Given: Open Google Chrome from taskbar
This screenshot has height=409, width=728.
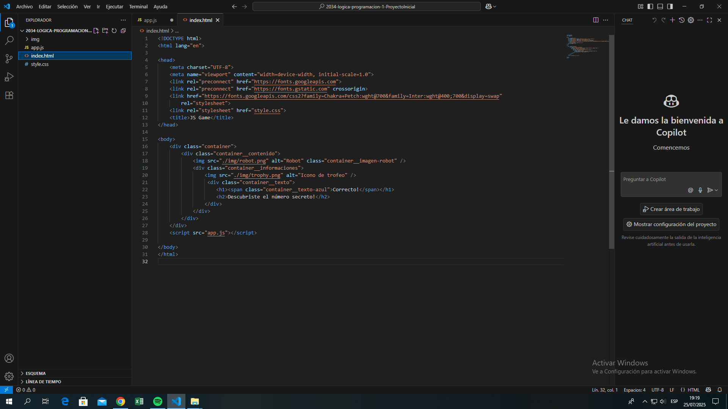Looking at the screenshot, I should [121, 401].
